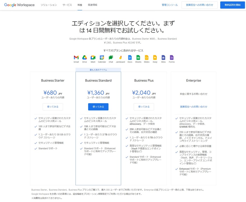Click 30 GB cloud storage feature

(x=54, y=136)
